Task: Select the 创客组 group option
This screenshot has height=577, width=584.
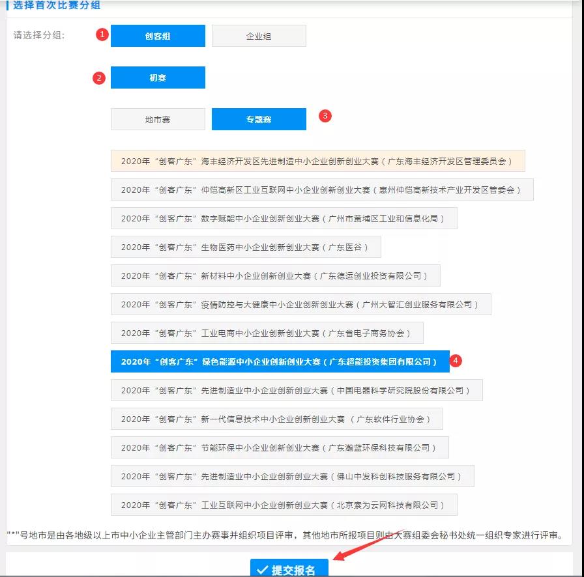Action: click(x=158, y=36)
